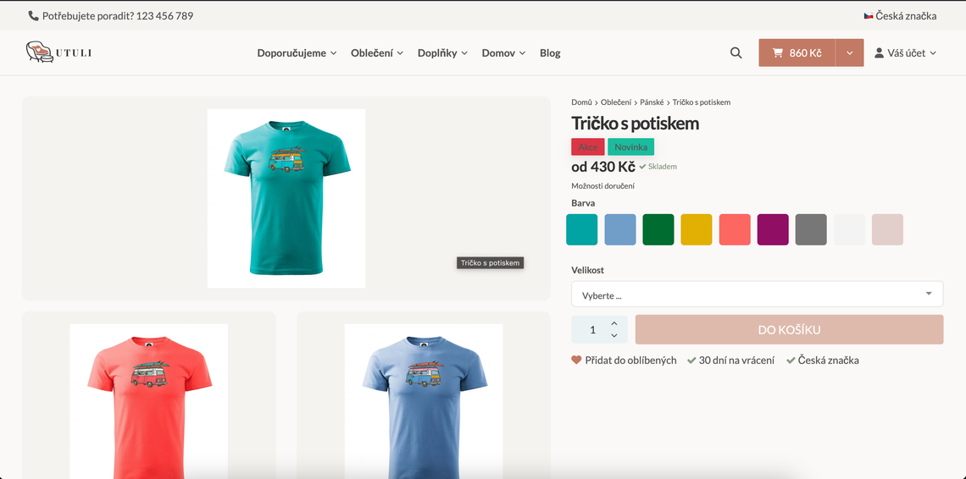Image resolution: width=966 pixels, height=479 pixels.
Task: Decrease quantity with the down arrow
Action: 614,336
